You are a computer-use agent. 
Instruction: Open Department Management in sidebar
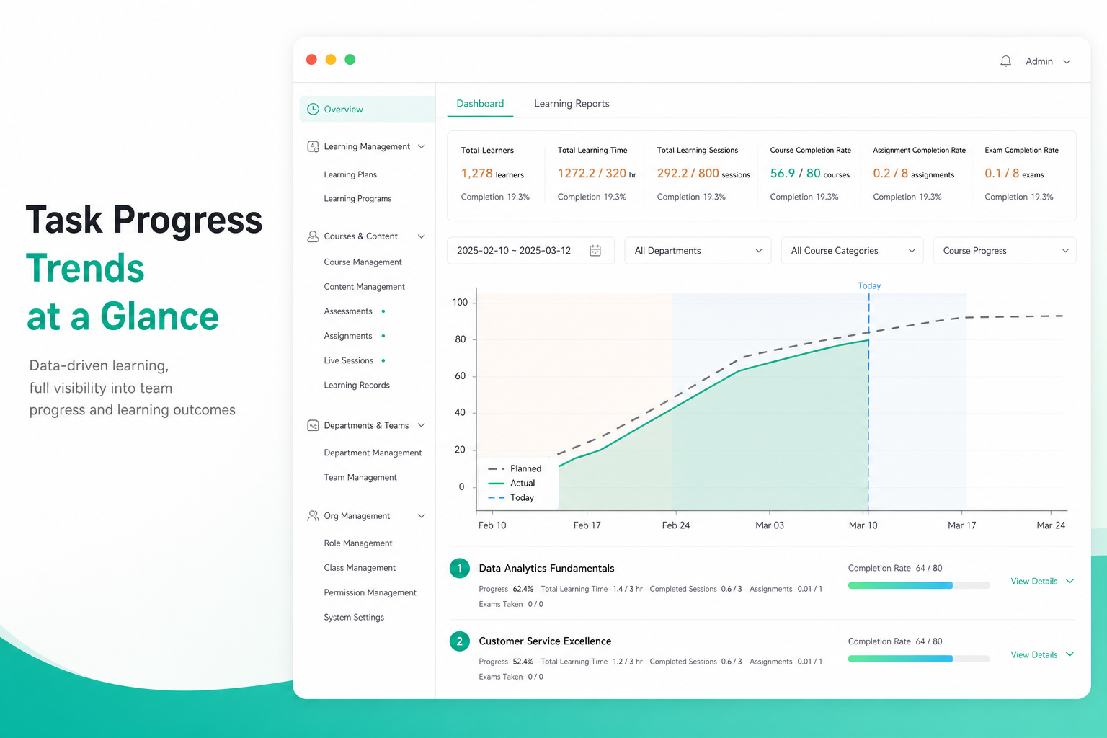click(373, 453)
